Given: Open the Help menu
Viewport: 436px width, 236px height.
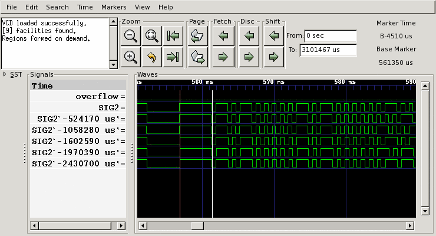Looking at the screenshot, I should pos(166,7).
